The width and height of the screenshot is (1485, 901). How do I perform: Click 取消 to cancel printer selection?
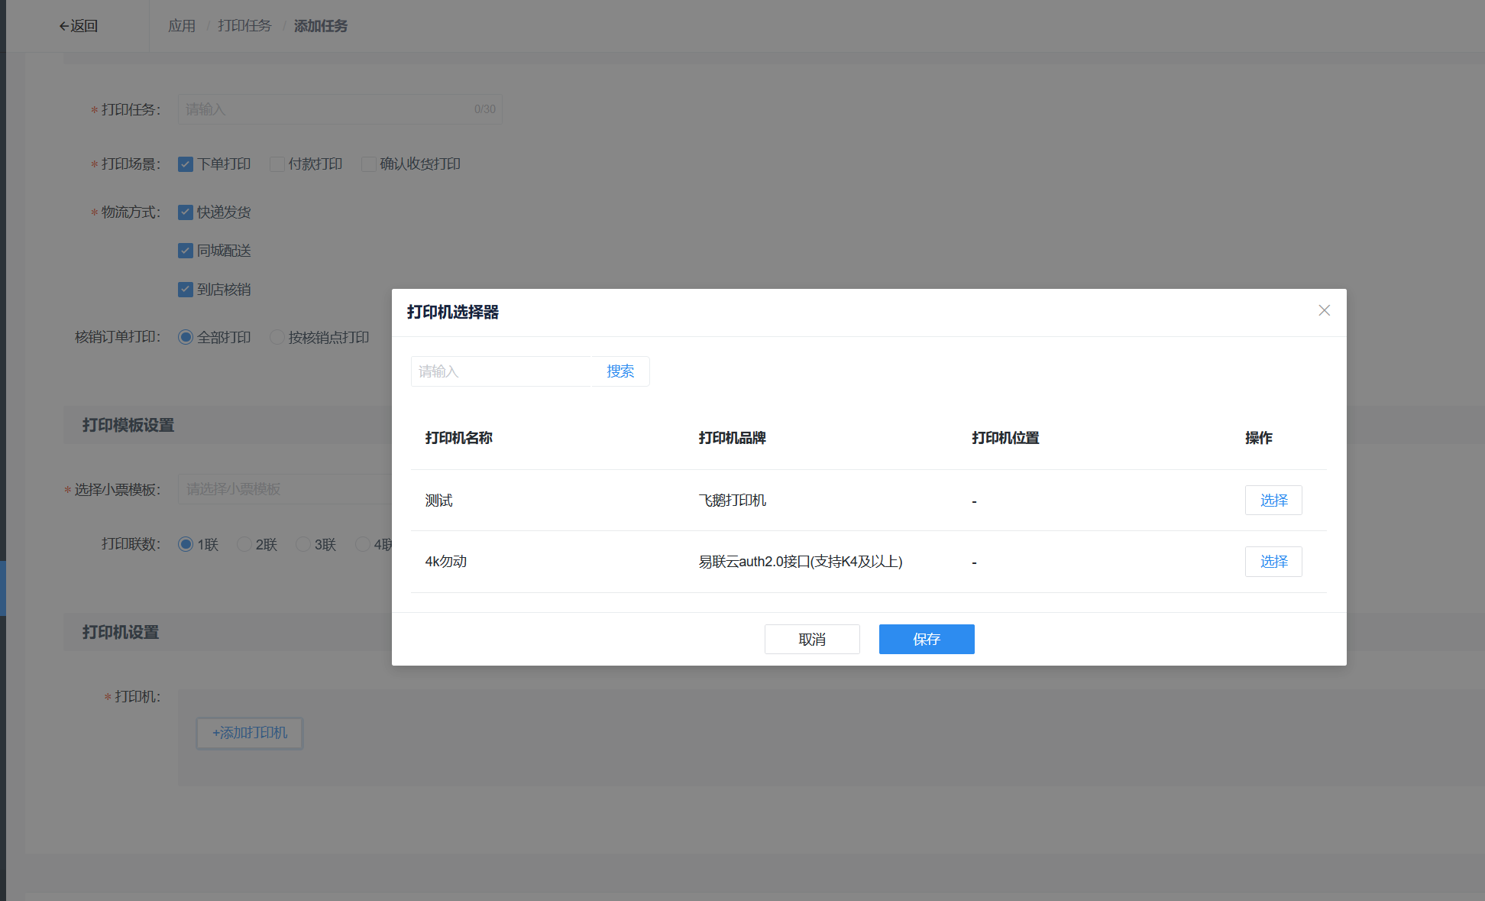pyautogui.click(x=811, y=639)
